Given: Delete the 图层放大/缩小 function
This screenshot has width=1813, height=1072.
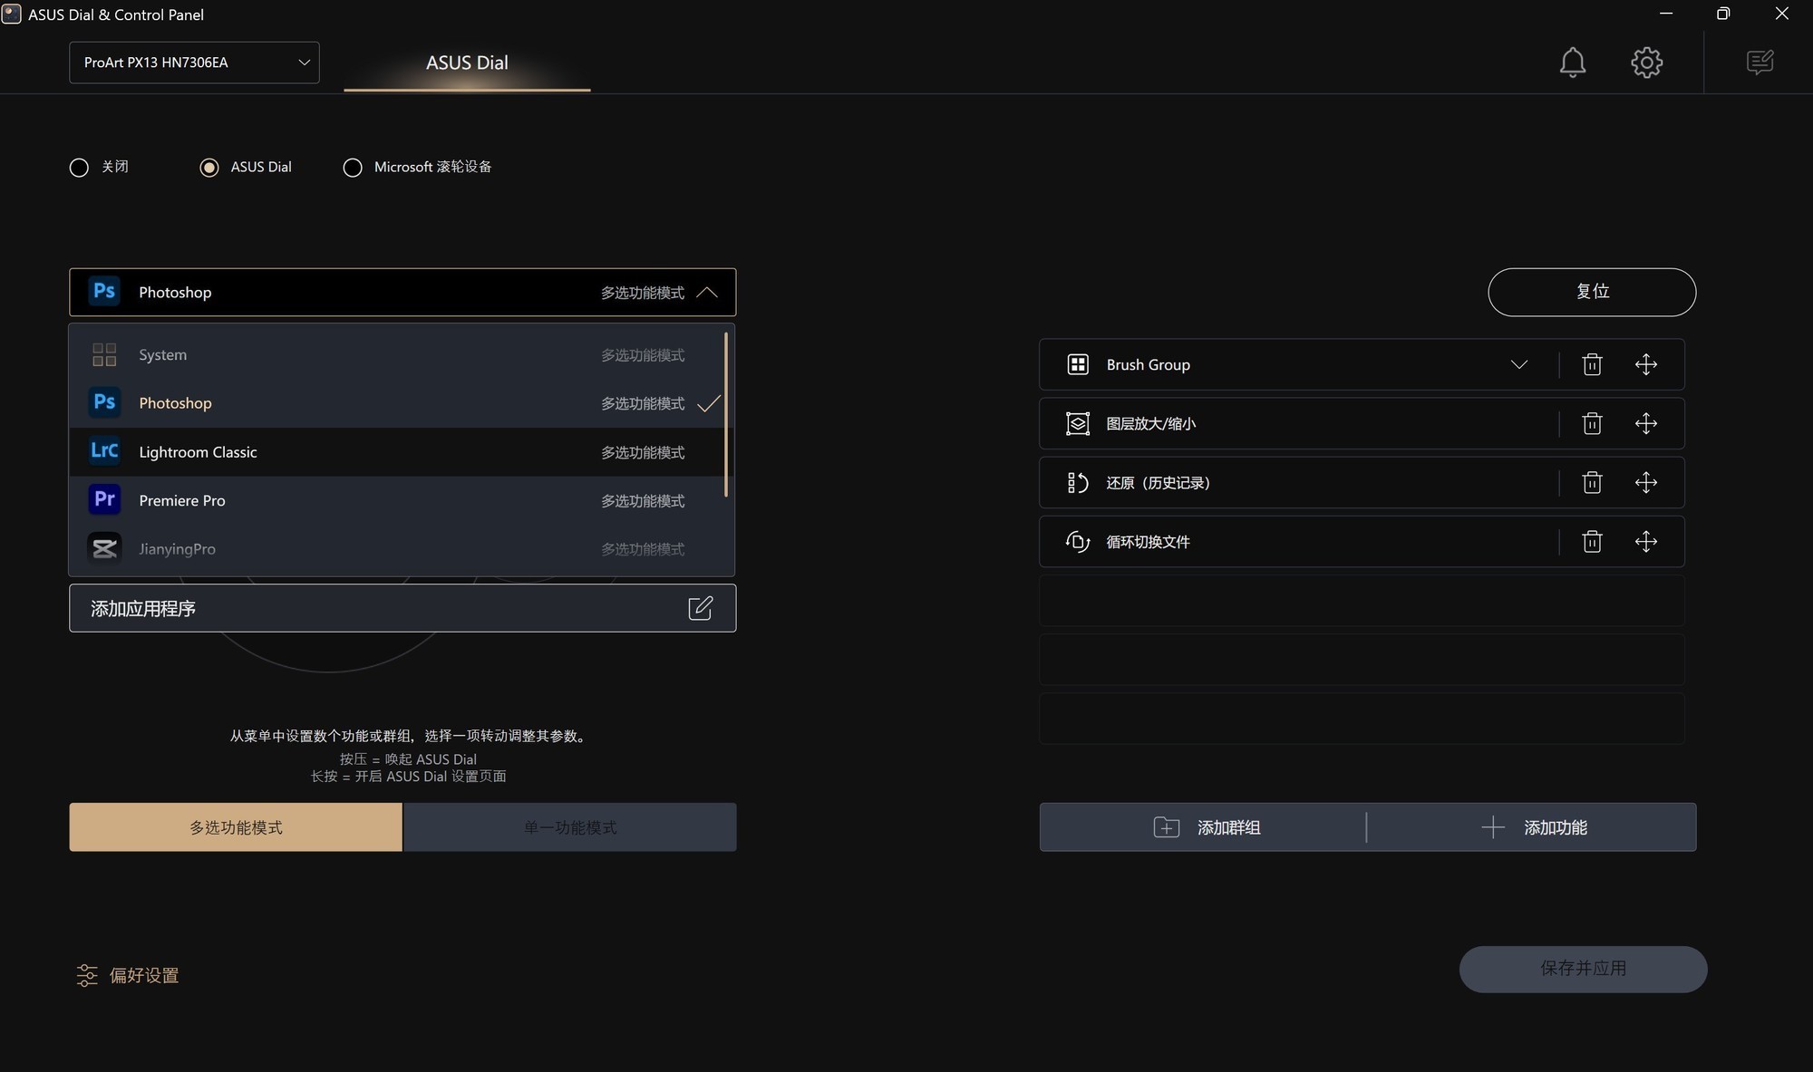Looking at the screenshot, I should pos(1592,423).
